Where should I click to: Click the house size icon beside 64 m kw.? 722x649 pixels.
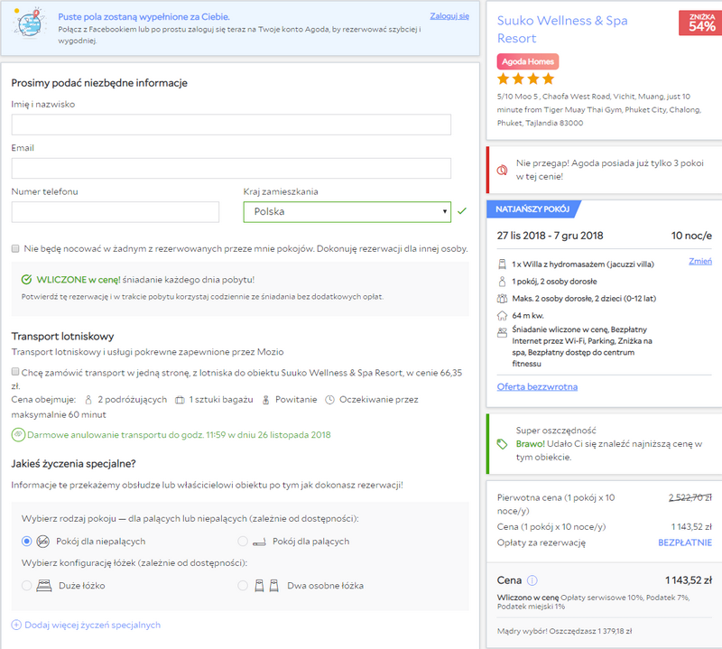pos(502,316)
